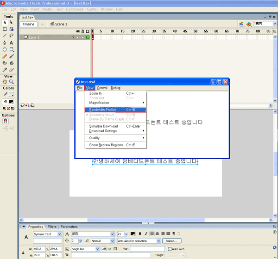Viewport: 278px width, 259px height.
Task: Click frame 1 keyframe on Layer 1
Action: click(93, 37)
